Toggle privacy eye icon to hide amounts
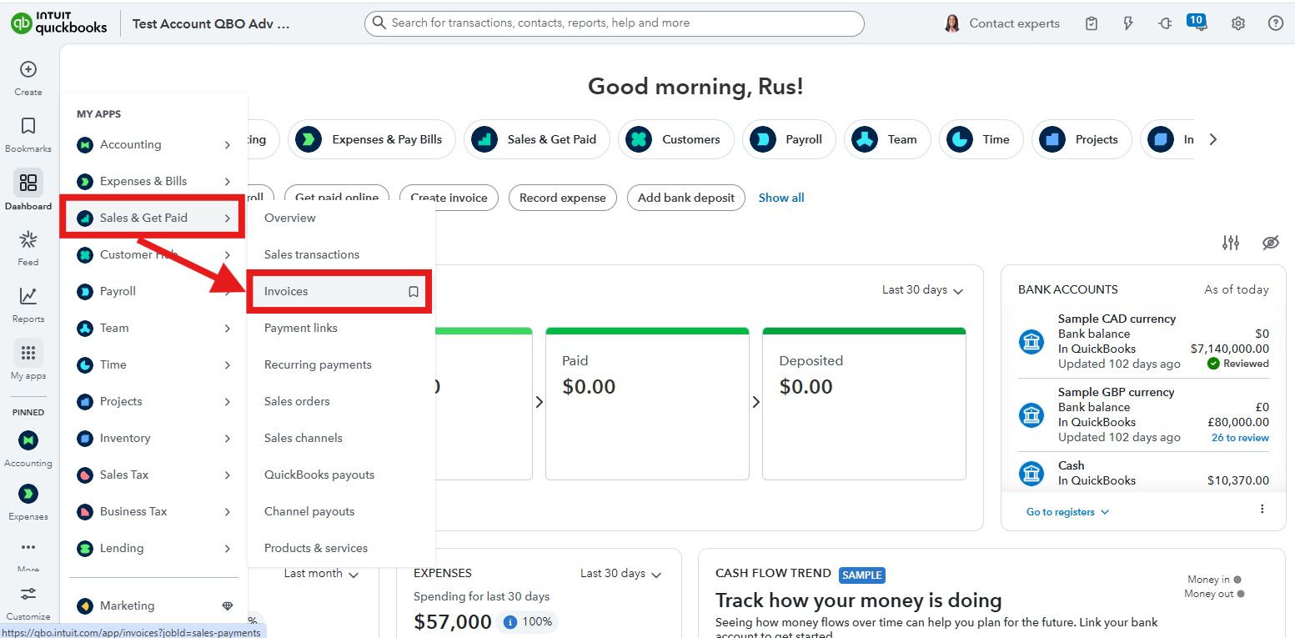The width and height of the screenshot is (1295, 638). pos(1270,243)
